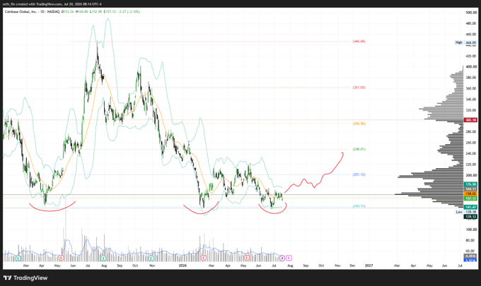
Task: Open the green earnings marker near Nov 2025
Action: point(151,258)
